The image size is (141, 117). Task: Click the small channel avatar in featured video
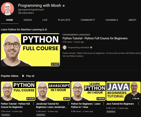tap(64, 48)
